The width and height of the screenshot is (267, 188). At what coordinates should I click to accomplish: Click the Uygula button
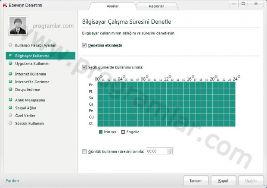(x=251, y=181)
